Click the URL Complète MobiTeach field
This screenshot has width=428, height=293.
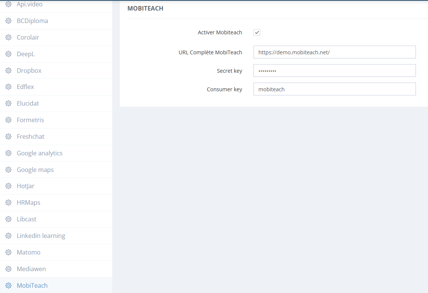coord(334,52)
